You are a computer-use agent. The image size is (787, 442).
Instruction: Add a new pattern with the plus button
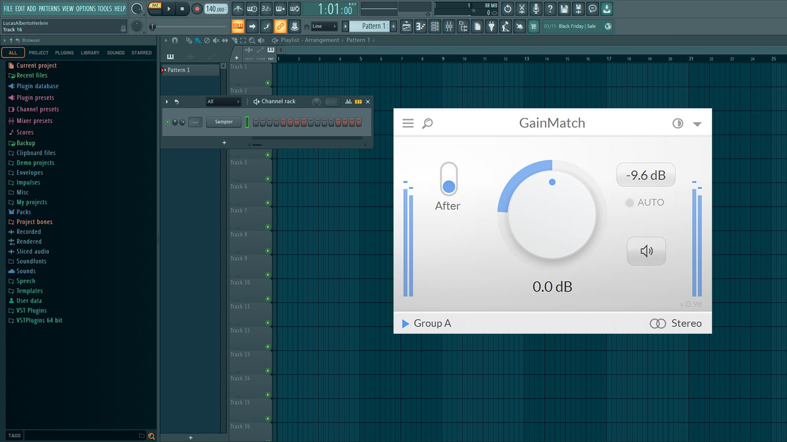393,26
